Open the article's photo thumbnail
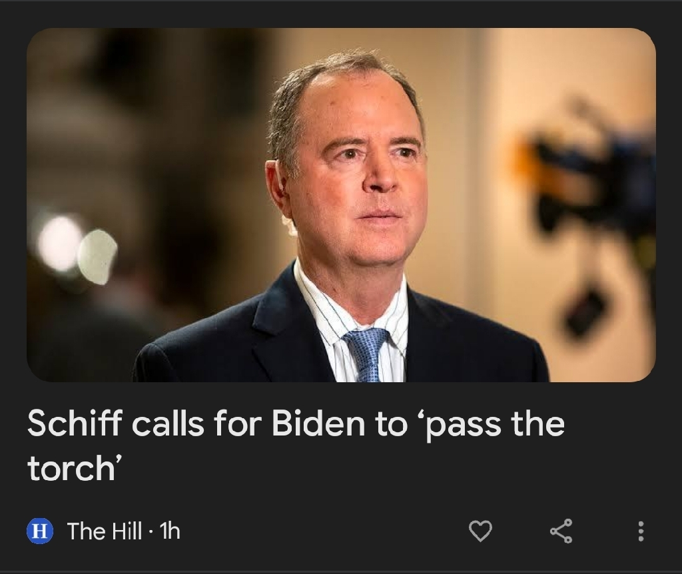The image size is (682, 574). (x=341, y=205)
